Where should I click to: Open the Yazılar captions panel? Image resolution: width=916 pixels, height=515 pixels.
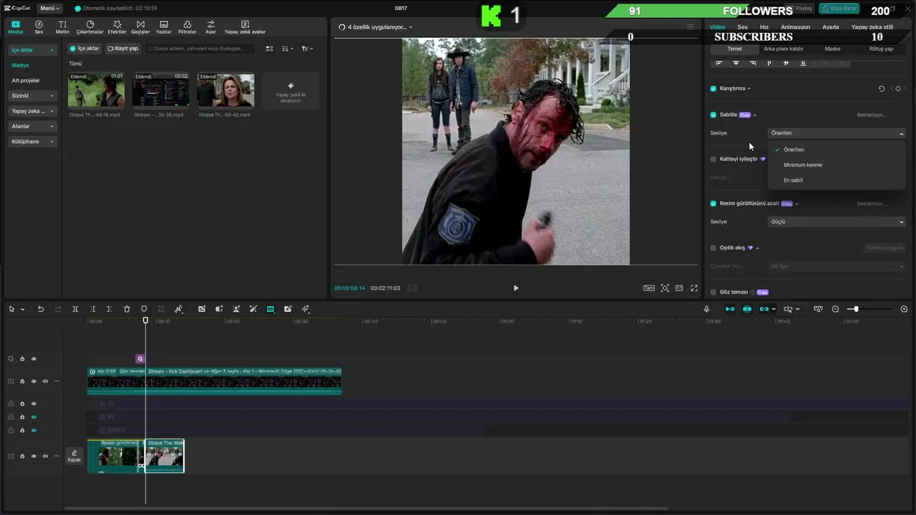(x=164, y=27)
